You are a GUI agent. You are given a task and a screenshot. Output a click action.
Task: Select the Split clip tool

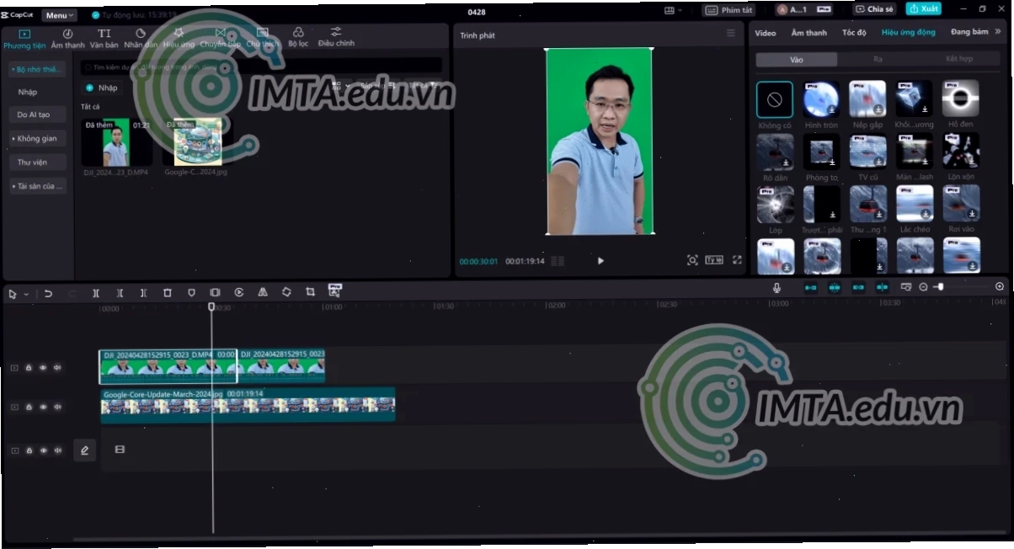(x=96, y=293)
